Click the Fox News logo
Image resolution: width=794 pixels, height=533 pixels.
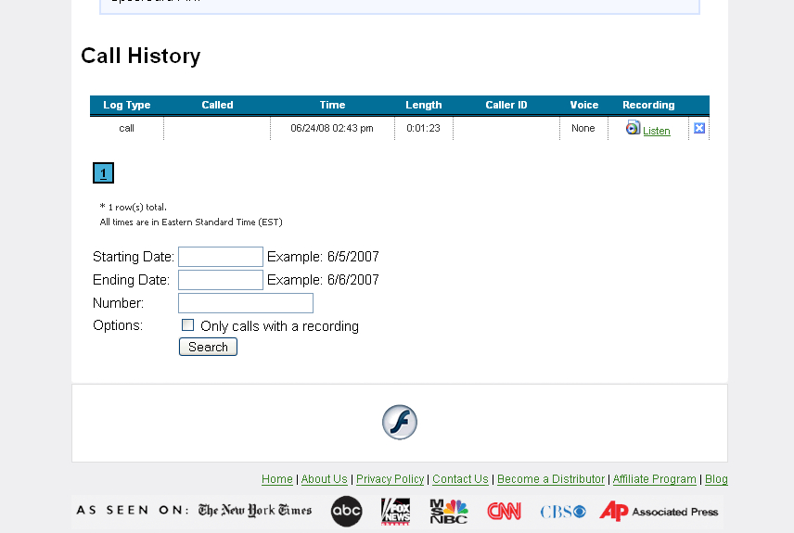pos(395,511)
